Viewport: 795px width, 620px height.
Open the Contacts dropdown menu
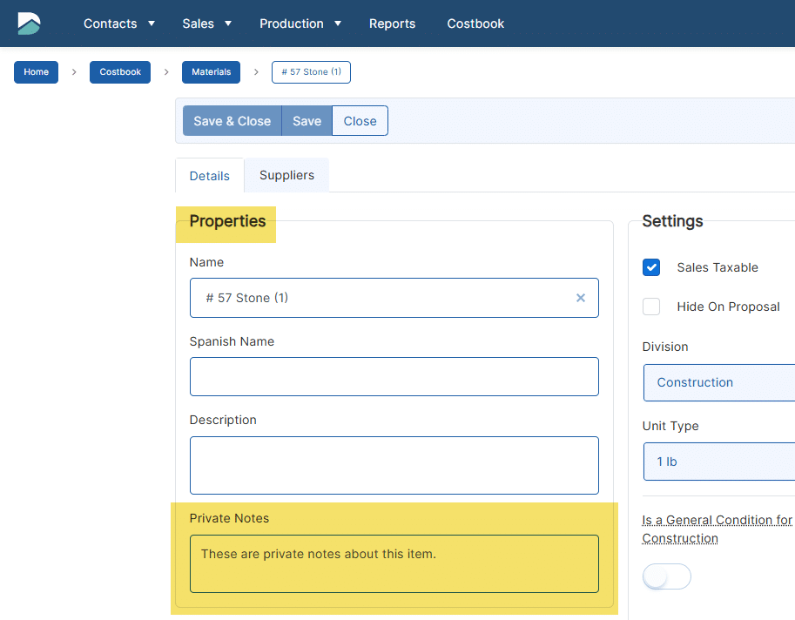coord(119,24)
